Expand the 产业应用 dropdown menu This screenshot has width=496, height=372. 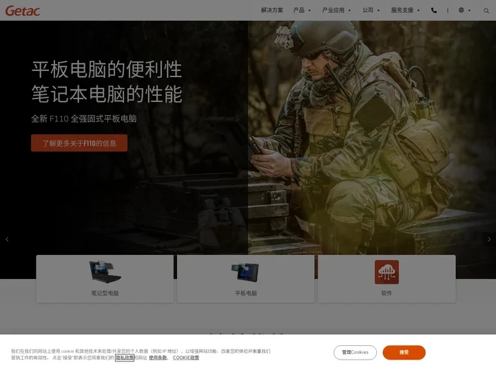(x=336, y=10)
